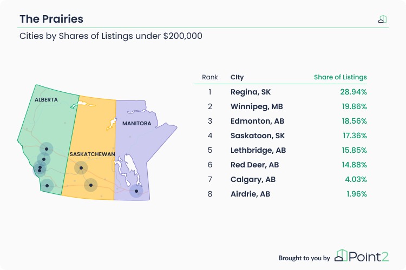Click the Rank column header
The width and height of the screenshot is (406, 270).
click(x=209, y=77)
